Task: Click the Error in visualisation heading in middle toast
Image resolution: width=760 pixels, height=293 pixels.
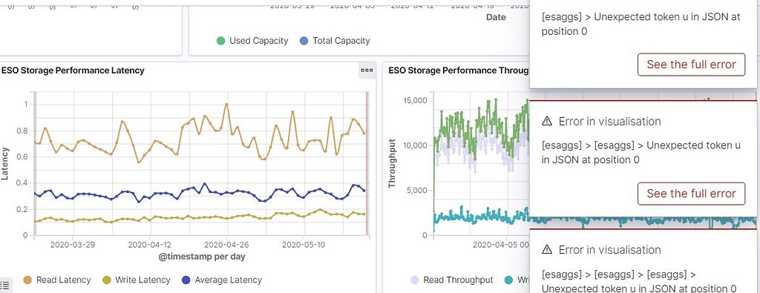Action: [x=609, y=121]
